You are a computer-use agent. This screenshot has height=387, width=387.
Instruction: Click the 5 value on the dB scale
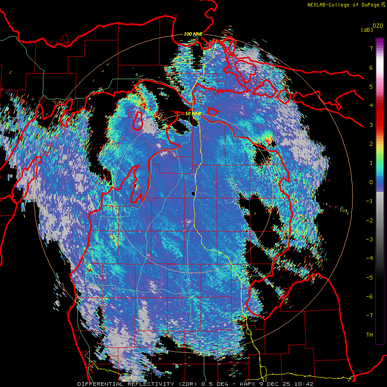[x=371, y=86]
